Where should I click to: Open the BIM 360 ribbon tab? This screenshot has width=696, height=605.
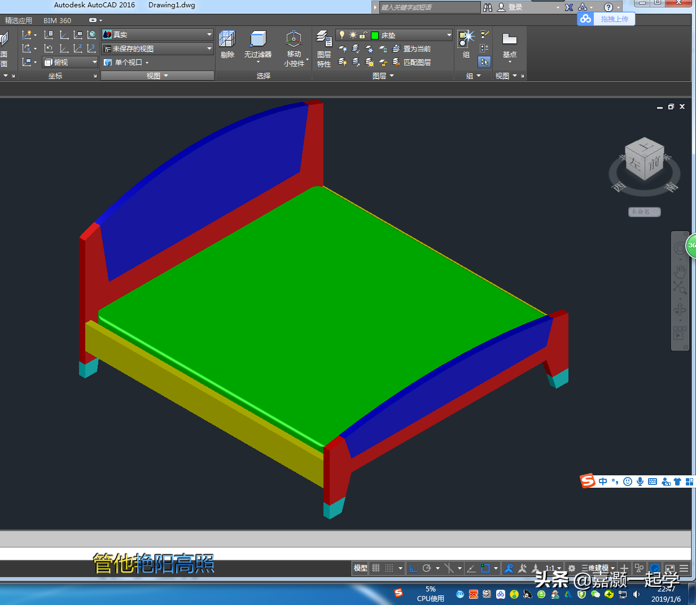pyautogui.click(x=58, y=20)
